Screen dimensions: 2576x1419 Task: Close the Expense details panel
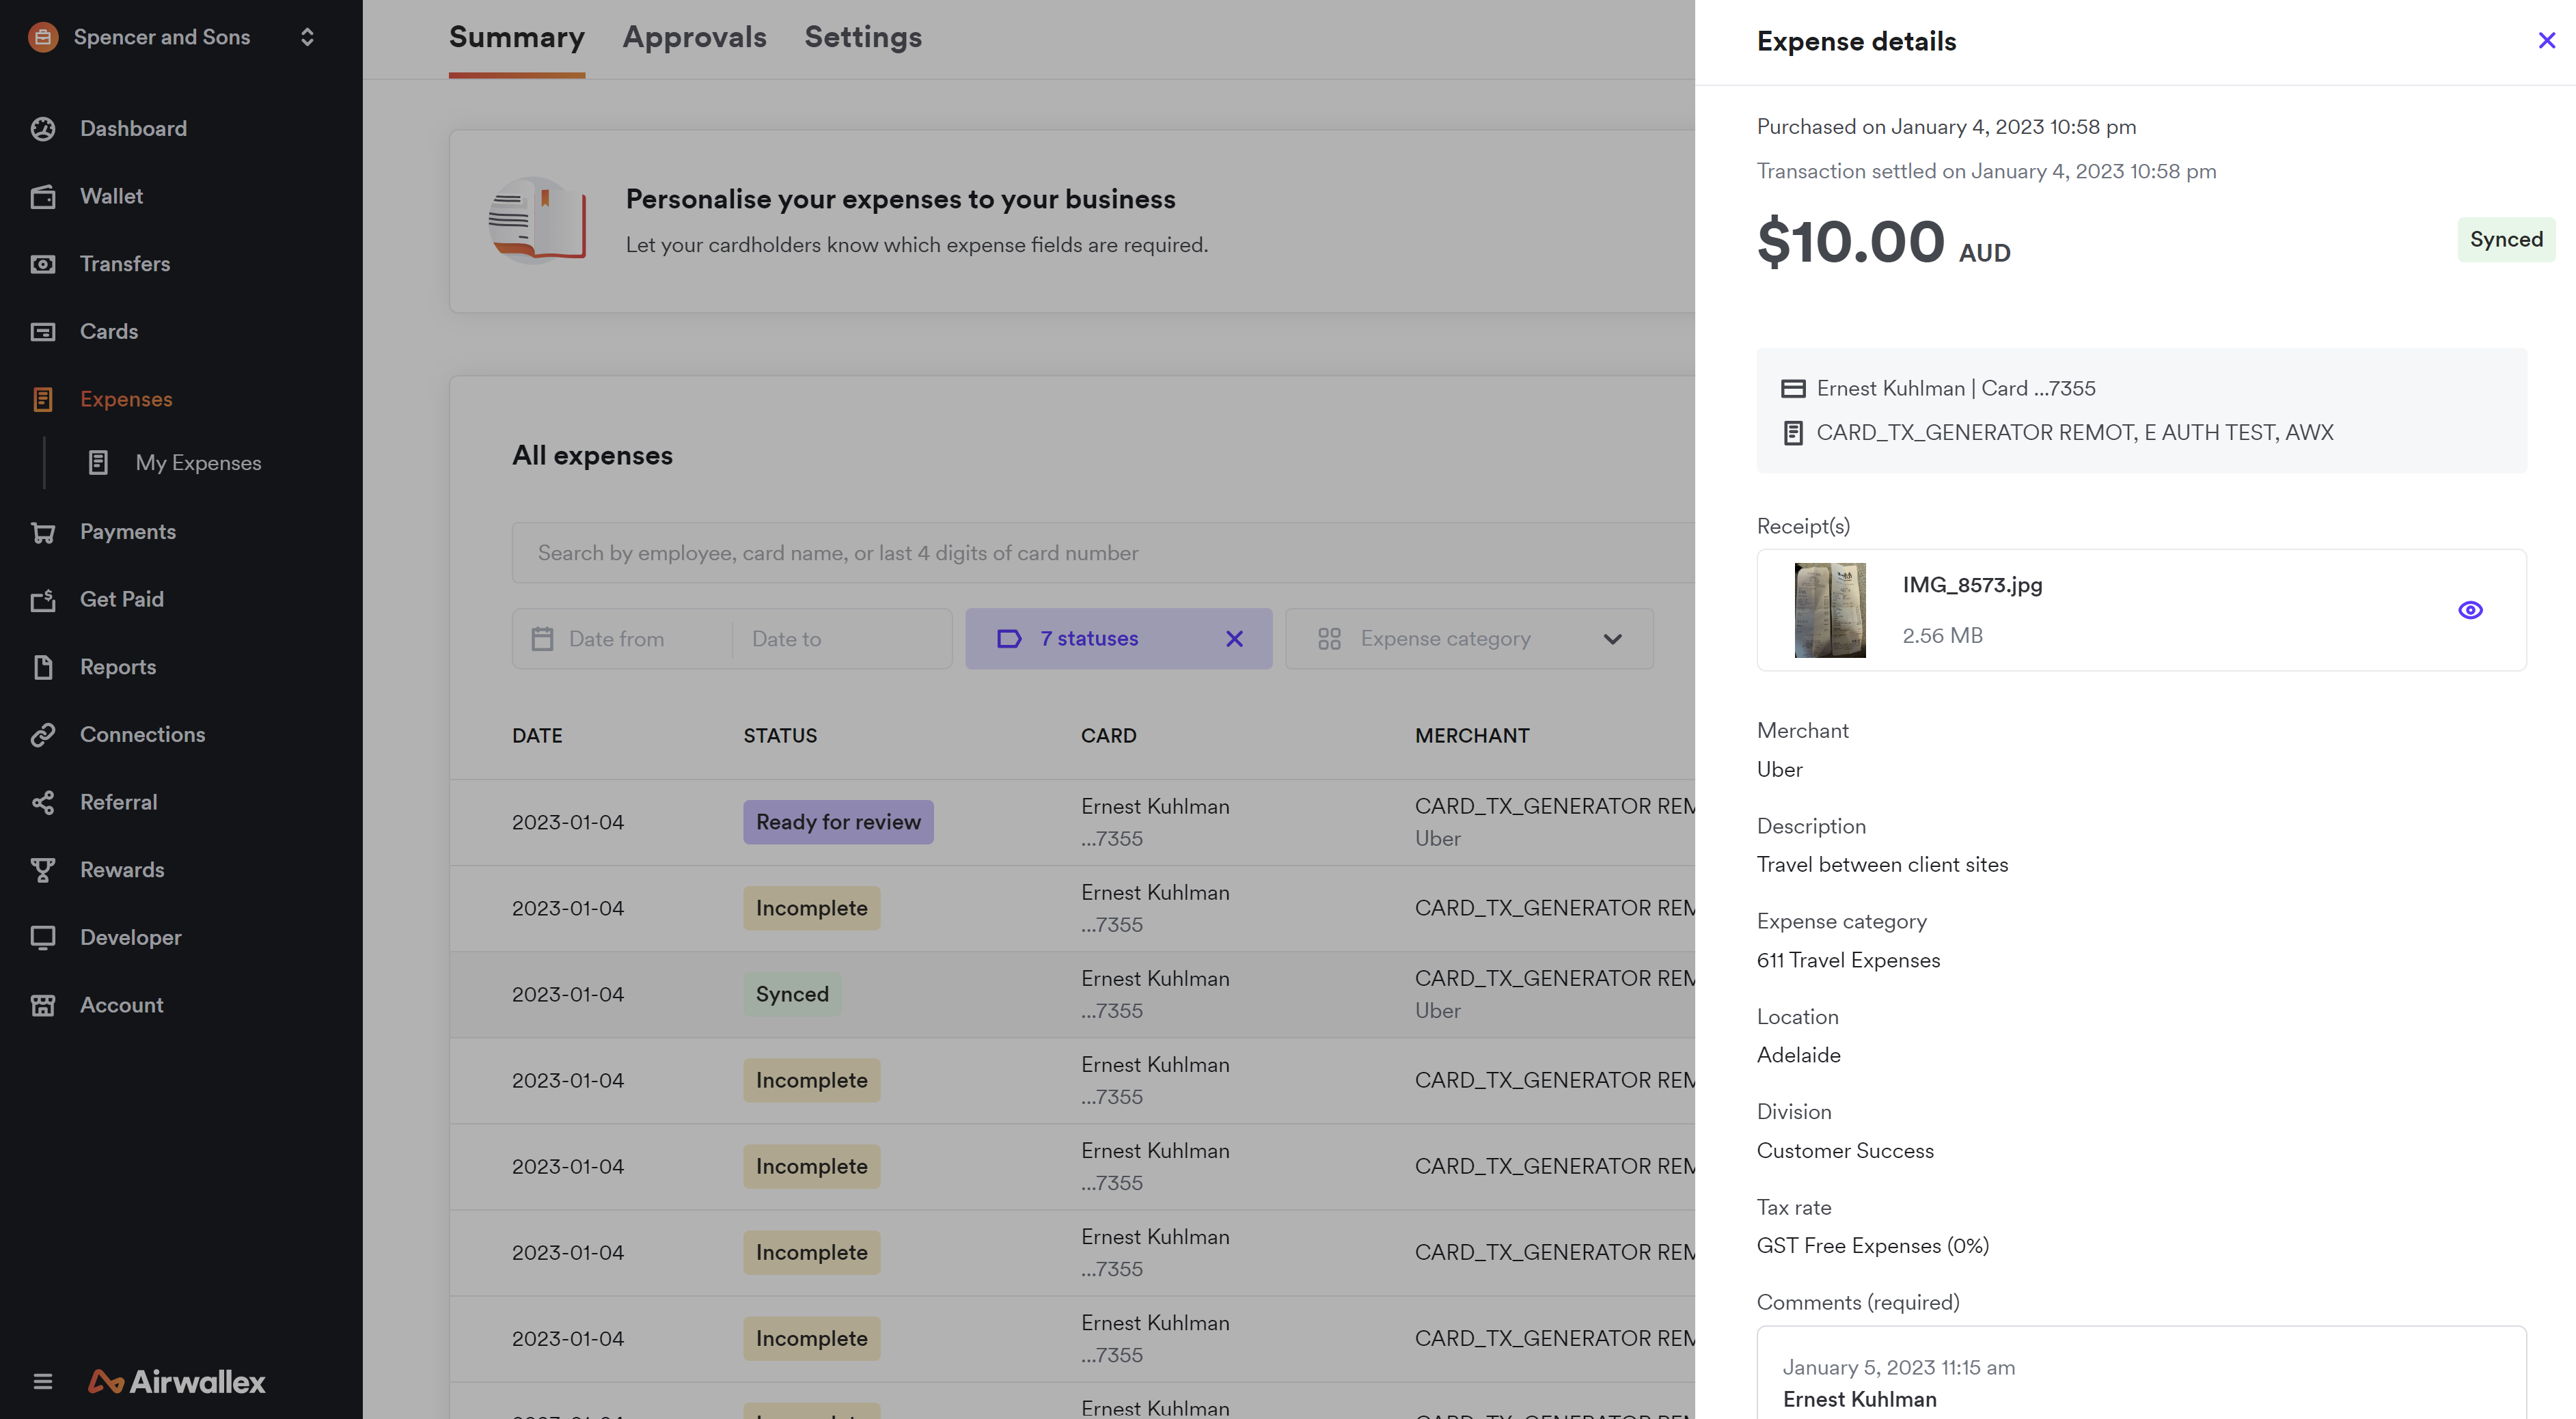click(2546, 41)
